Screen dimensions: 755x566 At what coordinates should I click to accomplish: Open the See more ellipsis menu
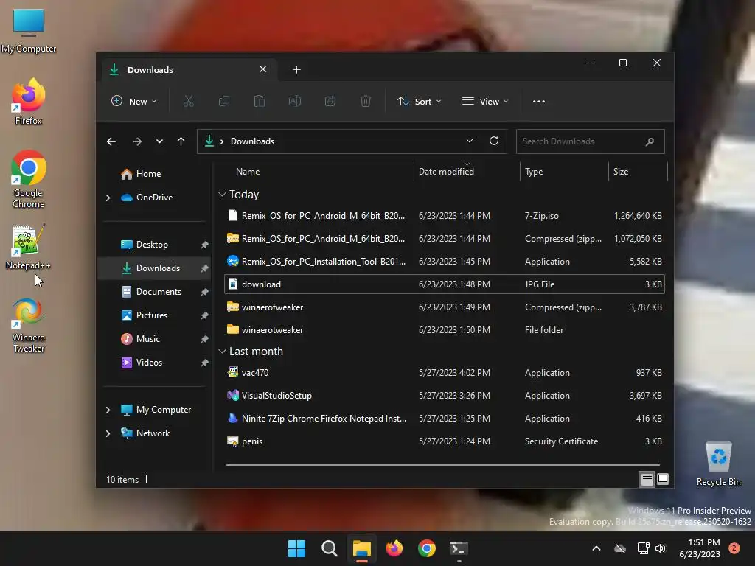(539, 102)
